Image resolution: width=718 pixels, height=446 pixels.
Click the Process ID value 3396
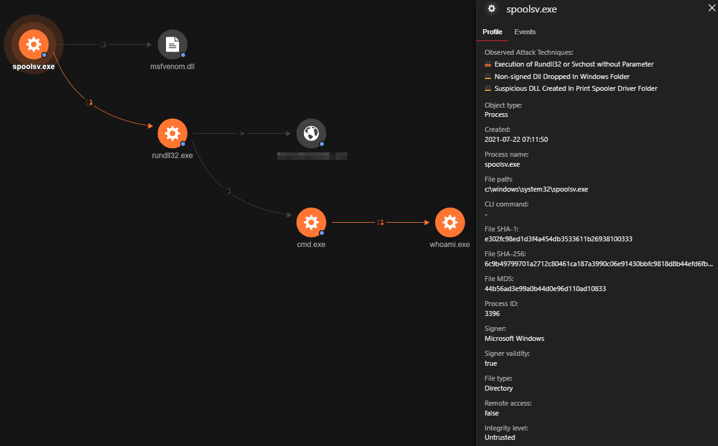(x=492, y=314)
